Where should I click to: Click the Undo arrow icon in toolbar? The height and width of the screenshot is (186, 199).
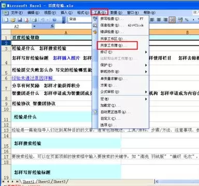[x=42, y=20]
